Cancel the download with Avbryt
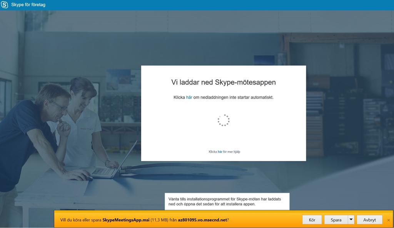The height and width of the screenshot is (228, 394). [x=369, y=220]
